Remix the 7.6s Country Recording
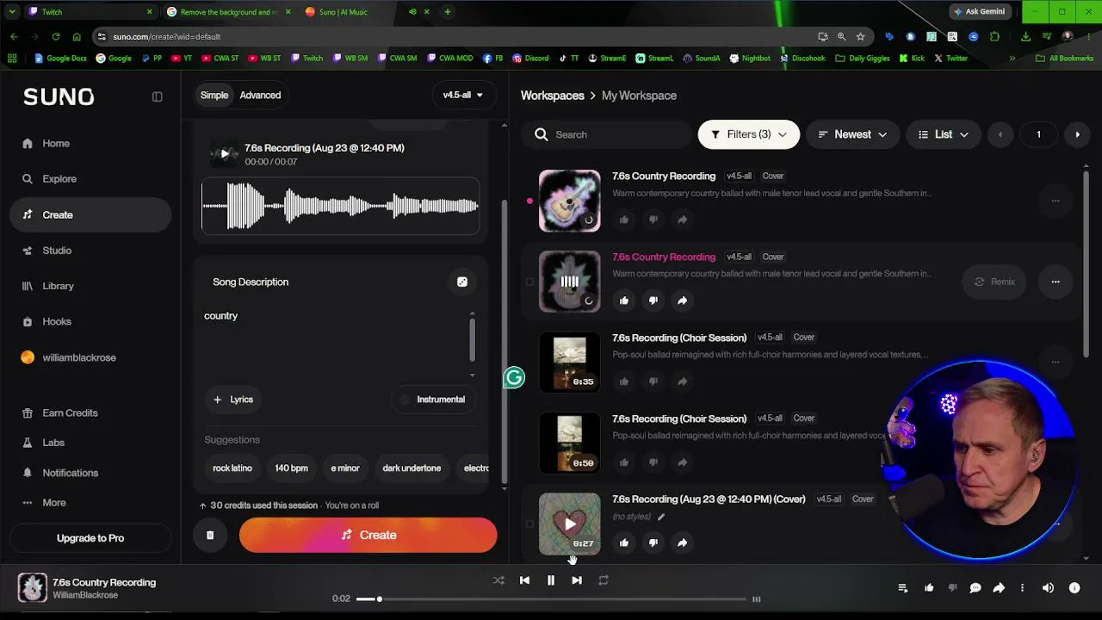The image size is (1102, 620). (994, 282)
